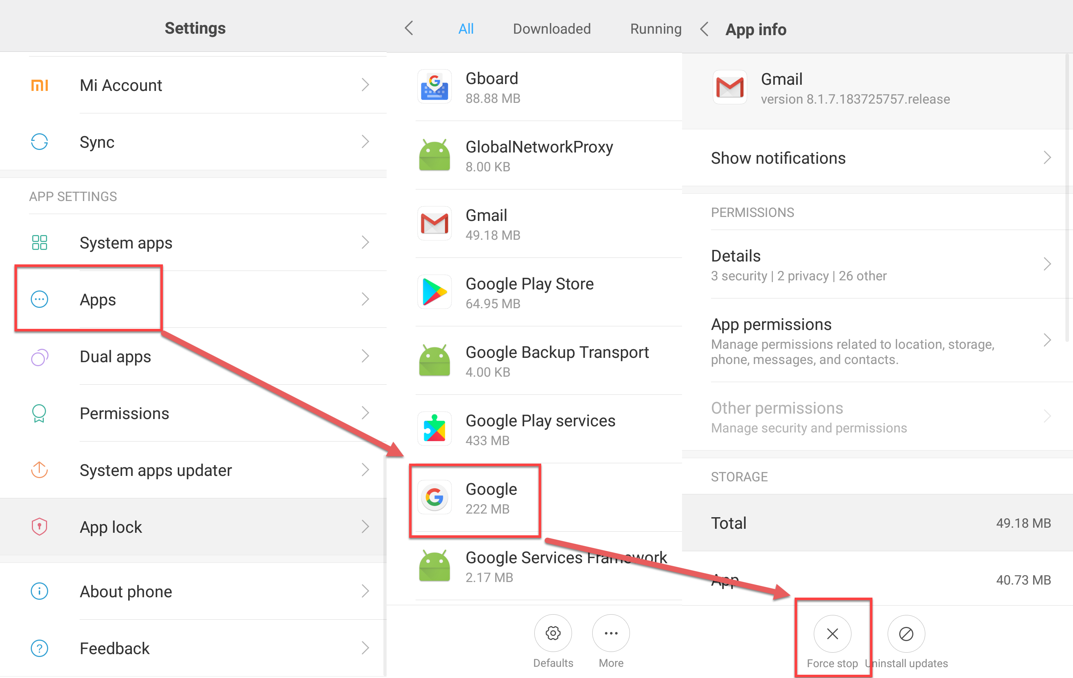Tap the App lock shield icon
Viewport: 1073px width, 678px height.
(x=40, y=527)
